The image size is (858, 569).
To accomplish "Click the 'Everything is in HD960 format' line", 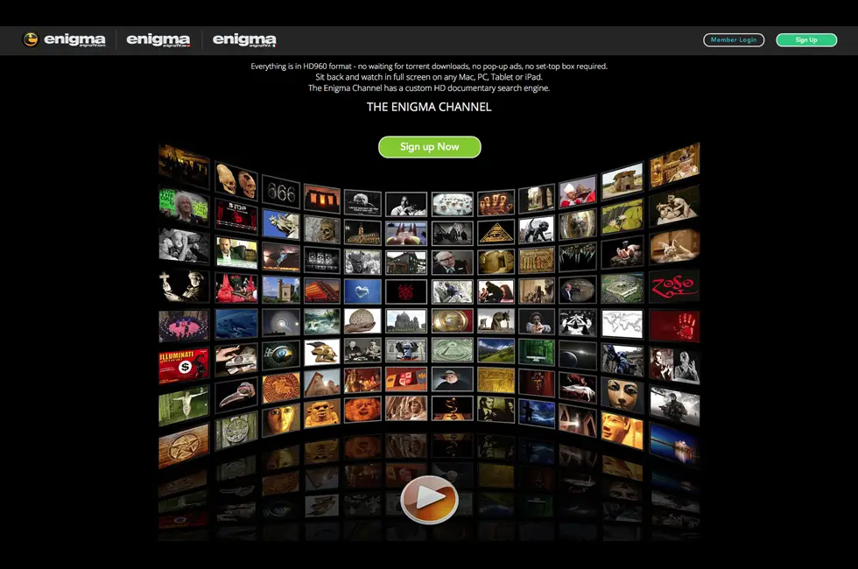I will (429, 67).
